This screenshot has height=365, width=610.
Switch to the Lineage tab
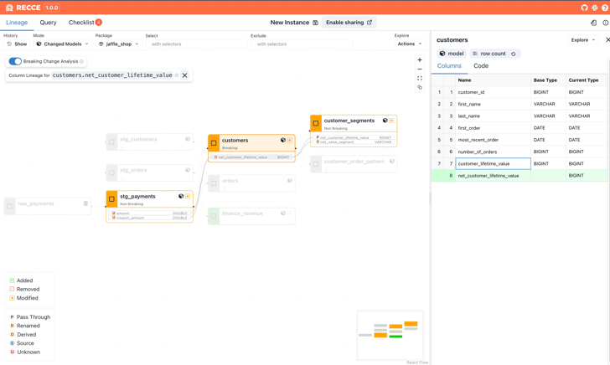pos(17,23)
